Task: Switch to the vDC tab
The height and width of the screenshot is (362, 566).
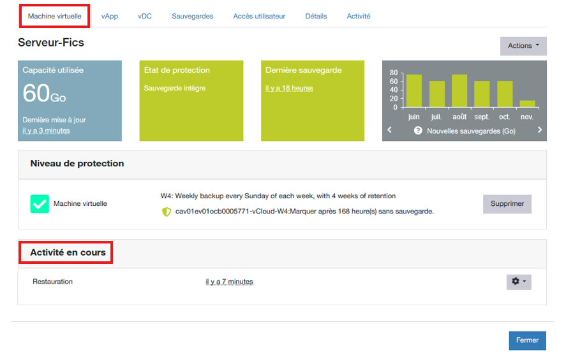Action: pos(145,17)
